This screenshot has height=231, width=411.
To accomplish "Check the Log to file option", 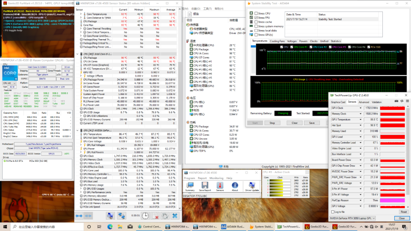I will coord(333,212).
